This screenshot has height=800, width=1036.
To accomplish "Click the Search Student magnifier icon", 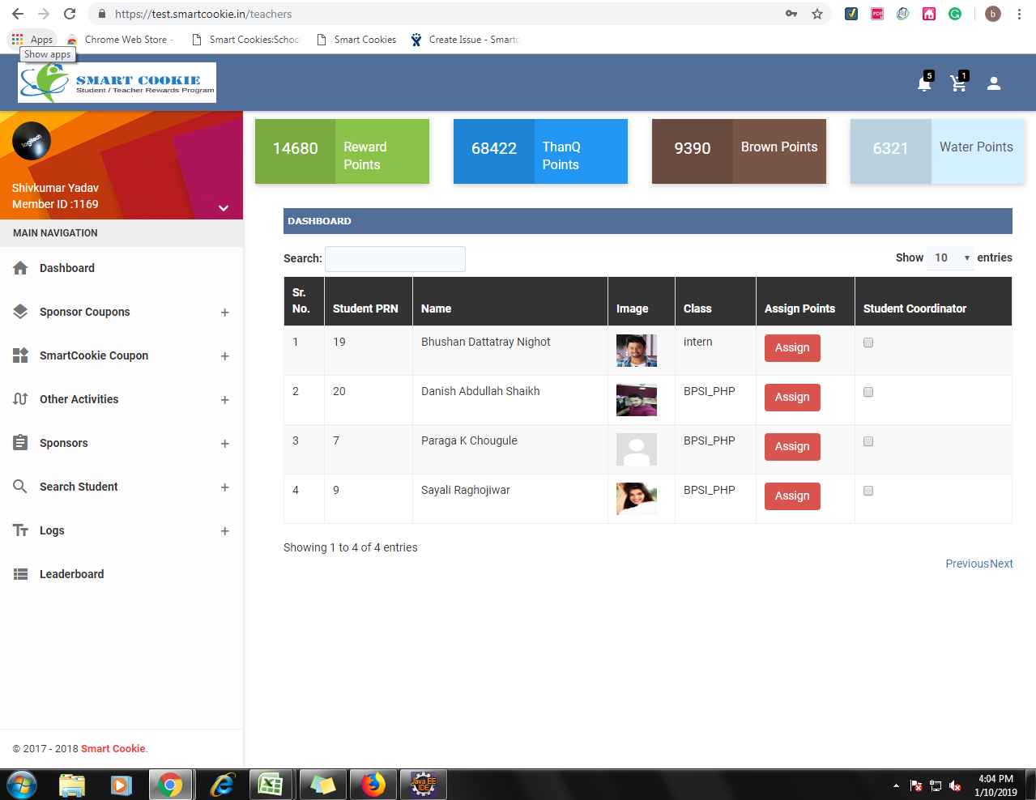I will [21, 487].
